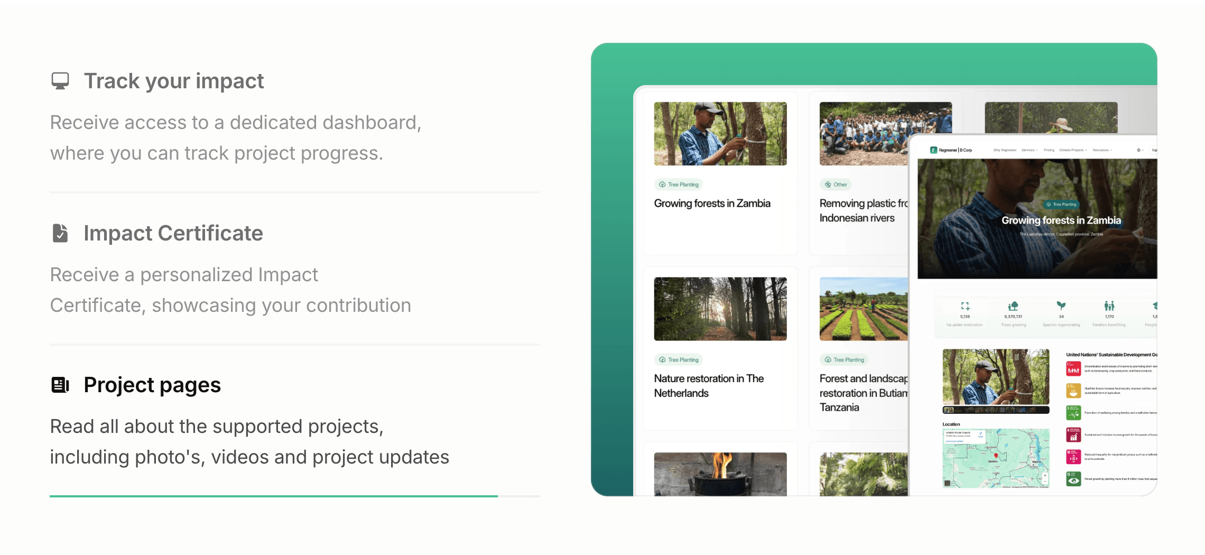Image resolution: width=1205 pixels, height=555 pixels.
Task: Click the red location pin on the map
Action: click(x=996, y=455)
